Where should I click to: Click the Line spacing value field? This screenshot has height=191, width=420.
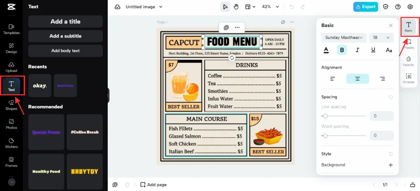(x=382, y=116)
